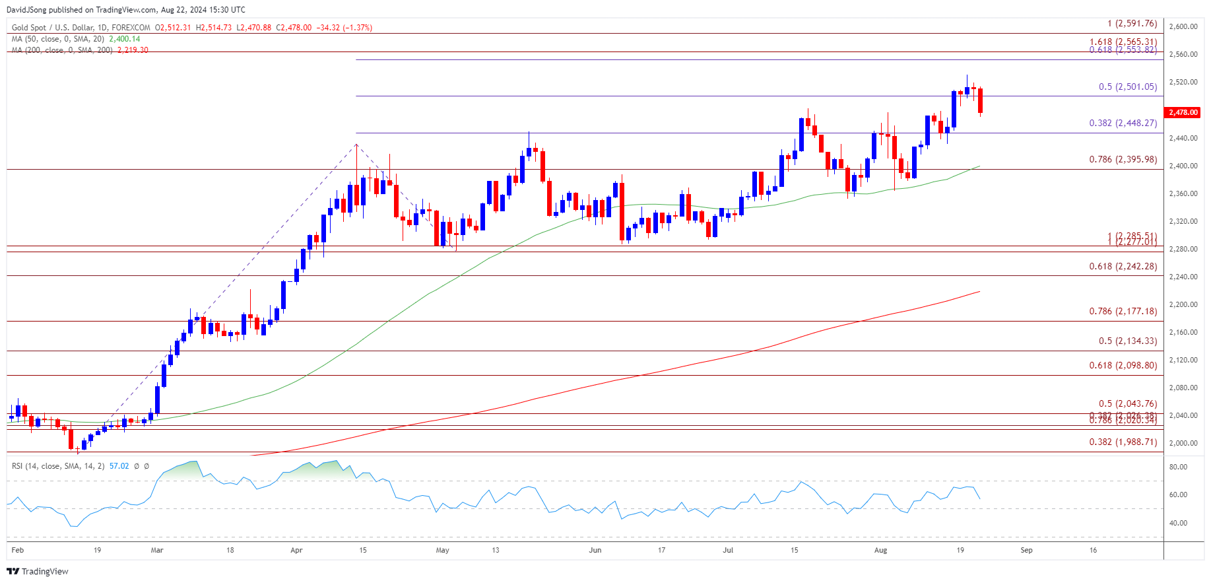Viewport: 1211px width, 583px height.
Task: Click the Mar label on the time axis
Action: point(157,550)
